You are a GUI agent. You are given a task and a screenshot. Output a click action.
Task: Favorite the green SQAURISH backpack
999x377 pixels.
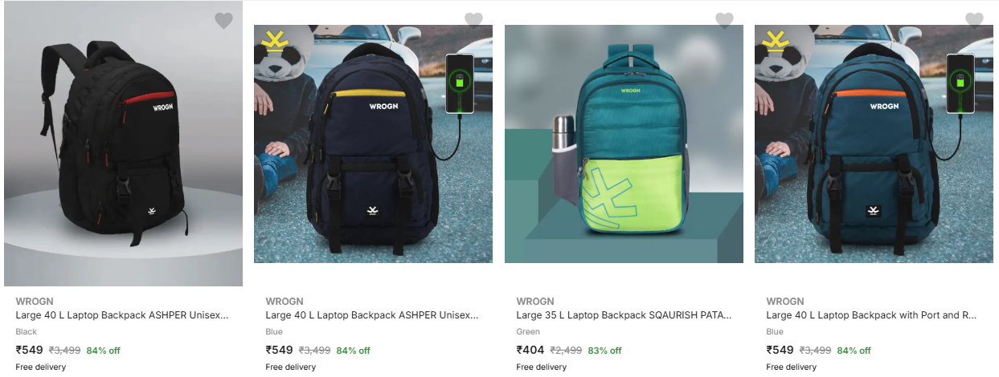pyautogui.click(x=724, y=20)
